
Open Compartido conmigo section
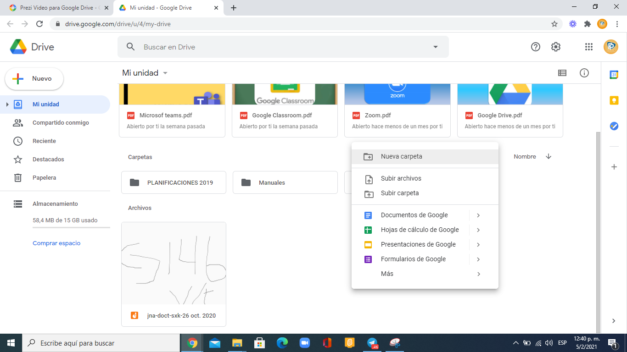click(x=55, y=123)
